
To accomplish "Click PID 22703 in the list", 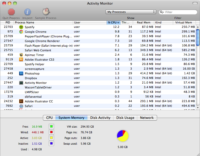I will 9,27.
